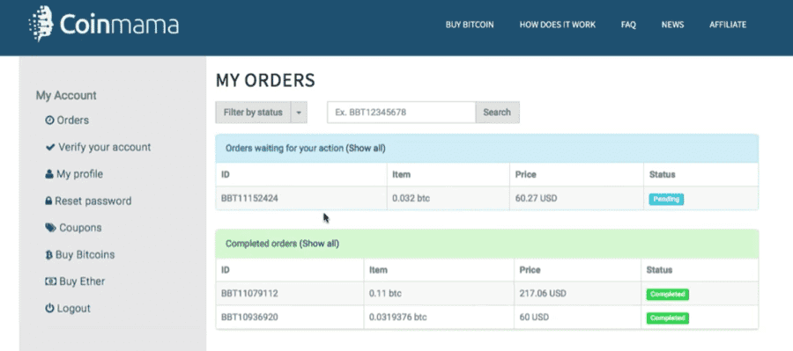Click the Filter by status button
The image size is (793, 351).
(x=253, y=112)
